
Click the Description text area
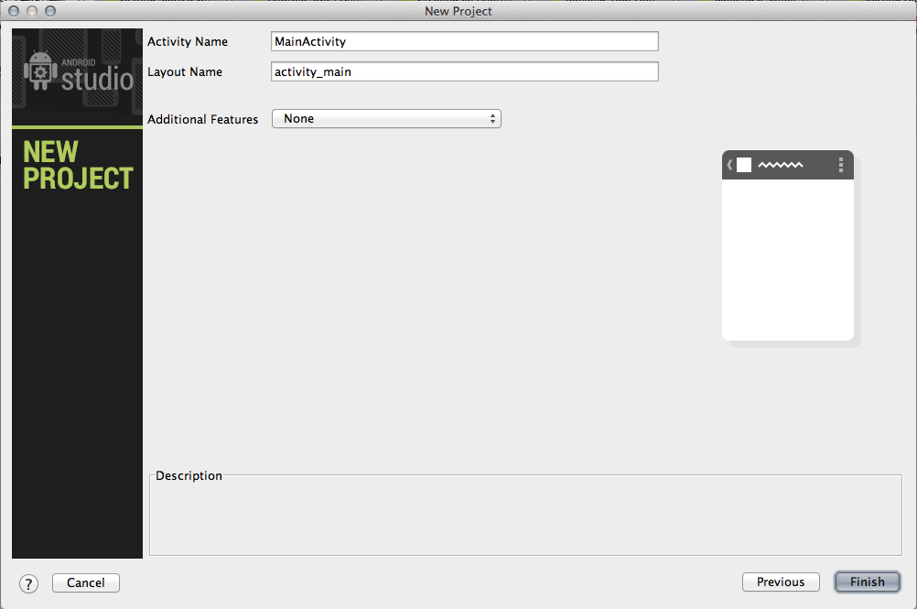tap(525, 515)
